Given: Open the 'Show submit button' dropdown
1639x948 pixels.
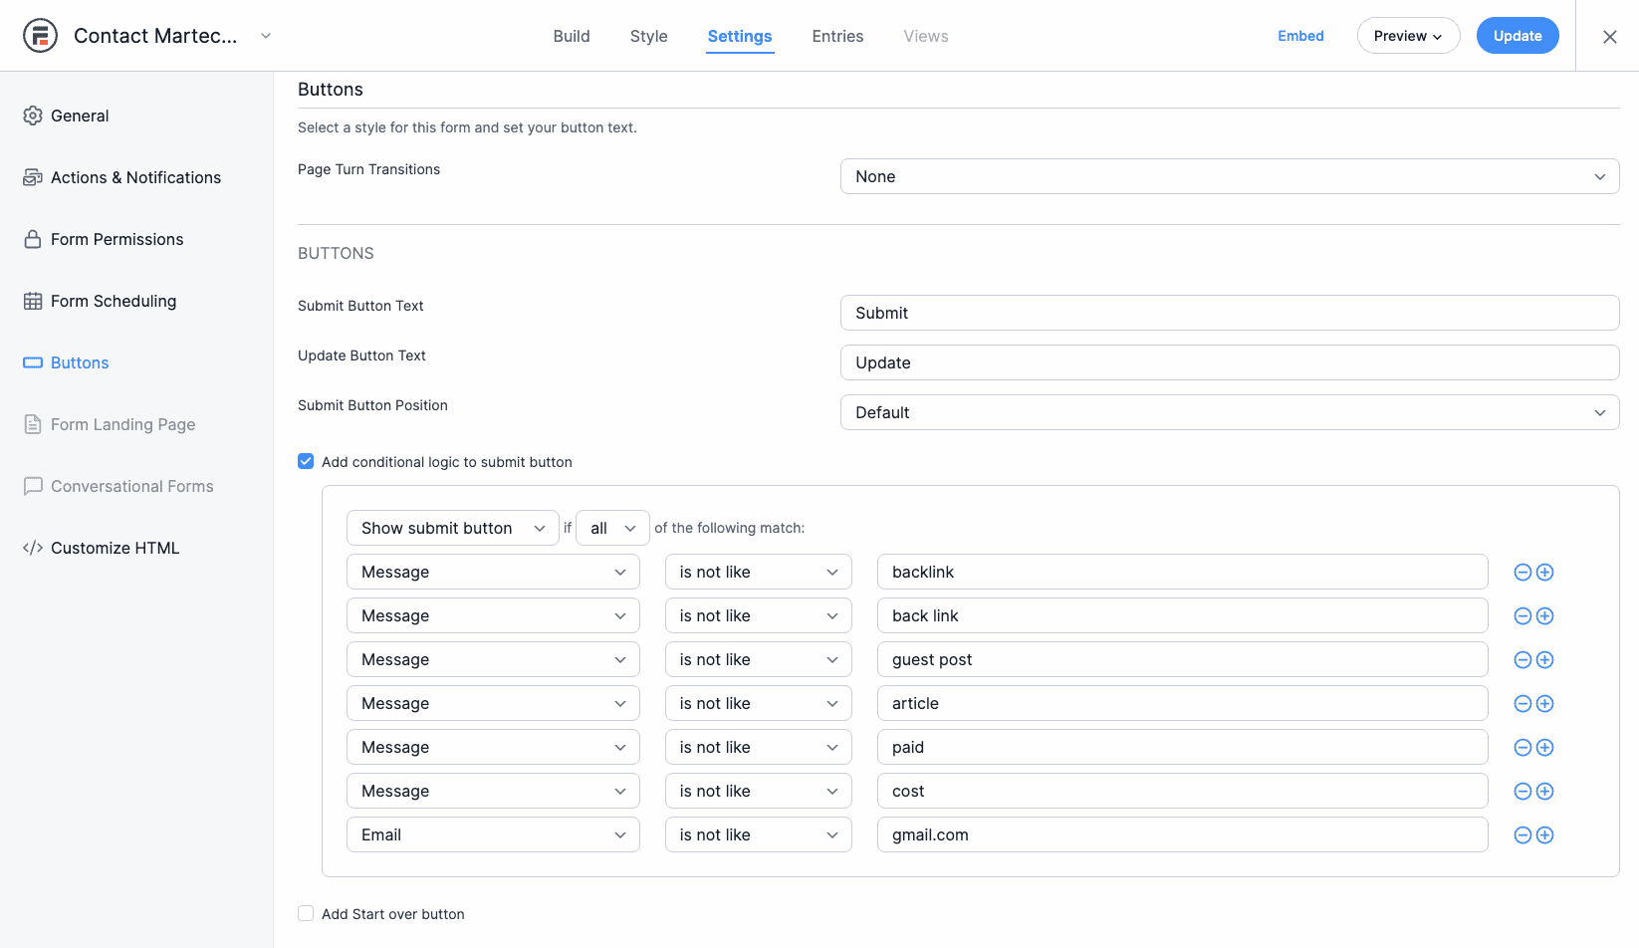Looking at the screenshot, I should [x=452, y=528].
